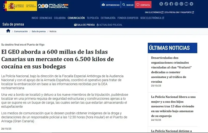Open the Denuncias menu item
208x133 pixels.
[x=46, y=18]
